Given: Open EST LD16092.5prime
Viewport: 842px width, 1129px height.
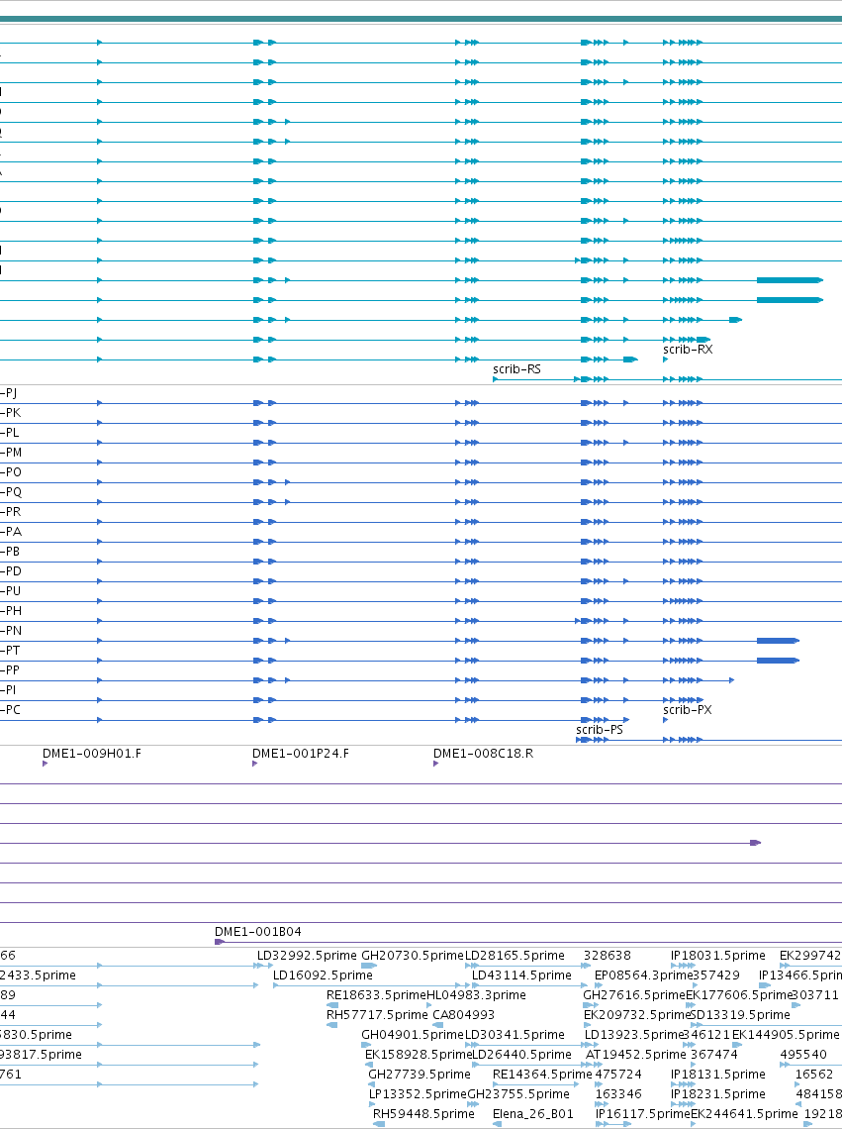Looking at the screenshot, I should click(x=324, y=975).
